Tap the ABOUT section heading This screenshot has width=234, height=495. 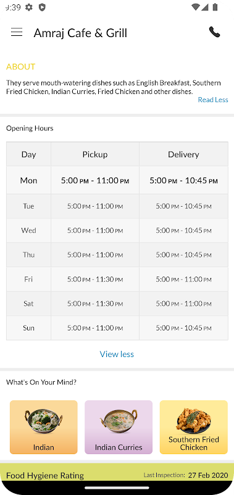(21, 67)
